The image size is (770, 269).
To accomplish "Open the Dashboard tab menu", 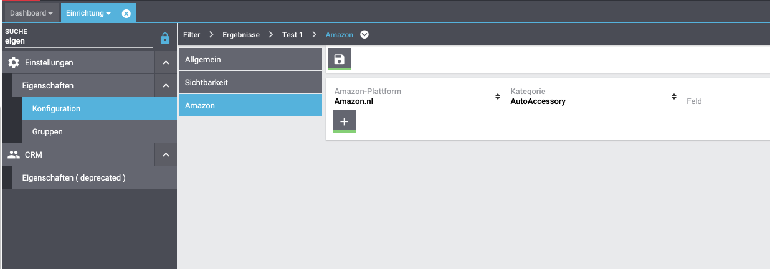I will (x=31, y=13).
